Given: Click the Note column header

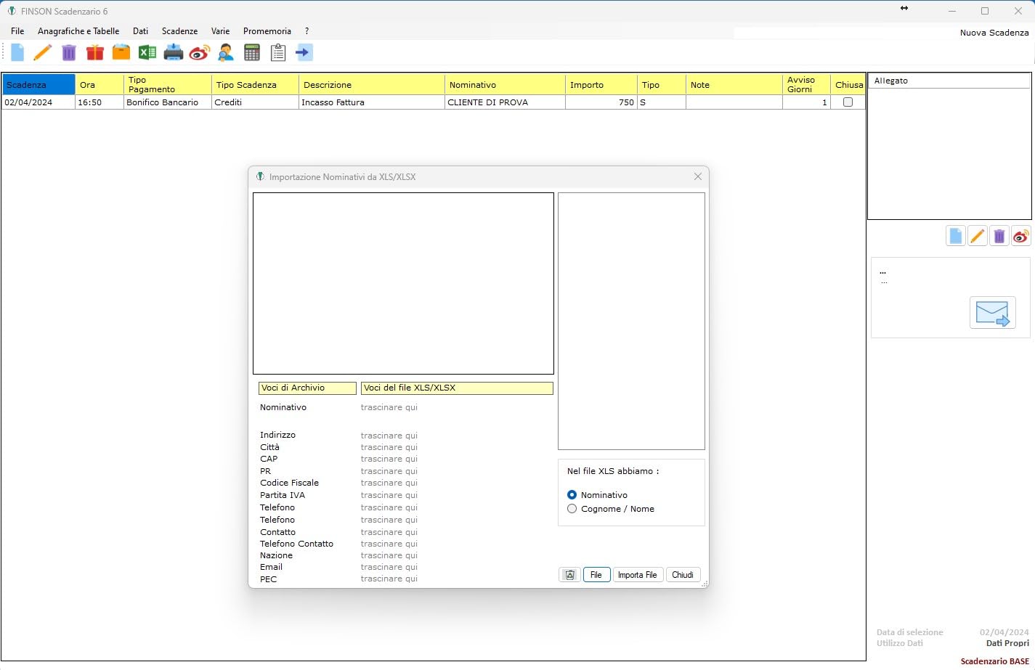Looking at the screenshot, I should [734, 84].
